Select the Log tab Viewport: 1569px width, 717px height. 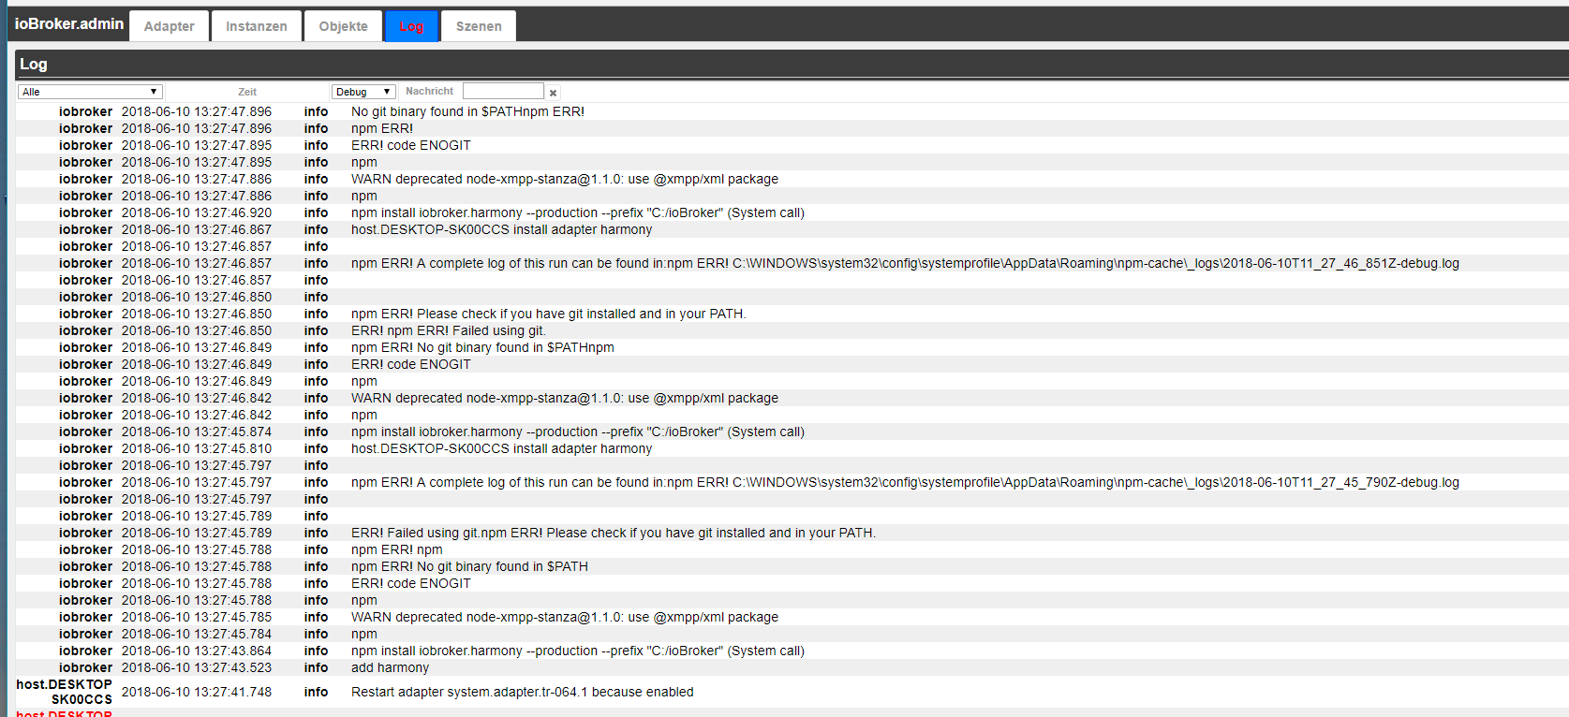411,26
